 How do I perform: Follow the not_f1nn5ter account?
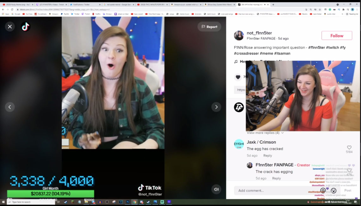337,36
